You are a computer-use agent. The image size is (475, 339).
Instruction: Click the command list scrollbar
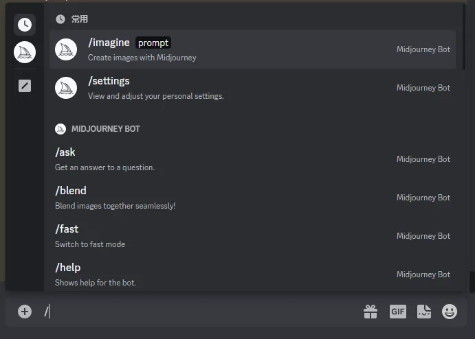pos(464,37)
